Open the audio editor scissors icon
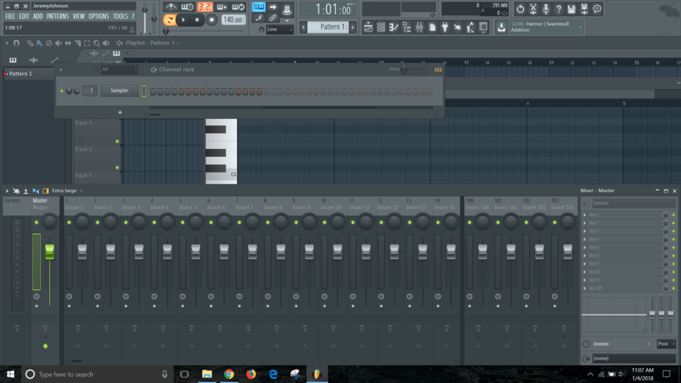The image size is (681, 383). tap(533, 9)
